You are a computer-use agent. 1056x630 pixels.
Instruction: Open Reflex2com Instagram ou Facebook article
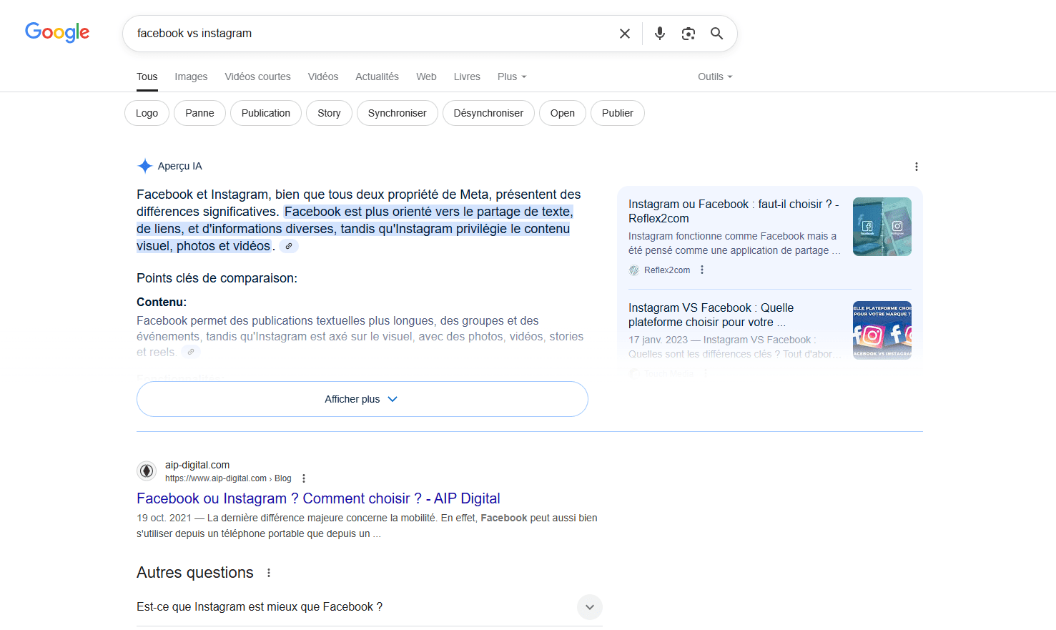coord(734,211)
